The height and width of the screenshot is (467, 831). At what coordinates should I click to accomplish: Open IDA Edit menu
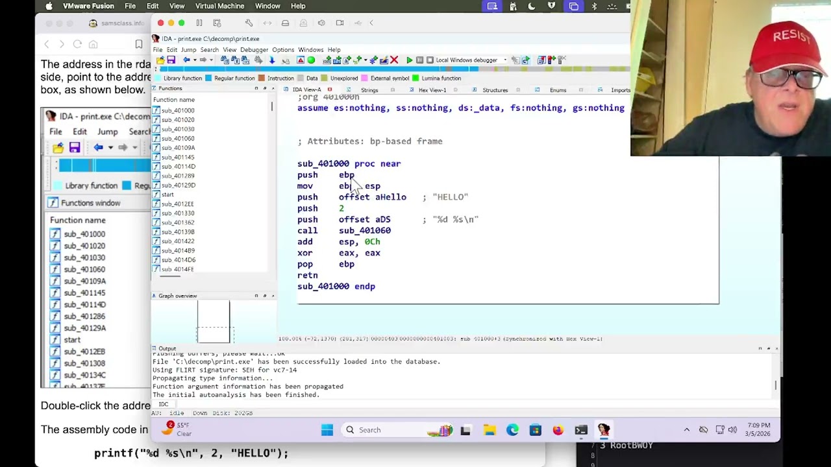coord(171,50)
